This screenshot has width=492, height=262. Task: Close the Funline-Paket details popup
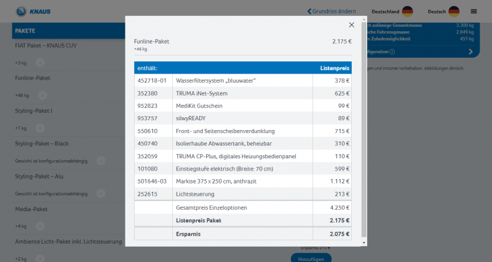click(x=351, y=25)
